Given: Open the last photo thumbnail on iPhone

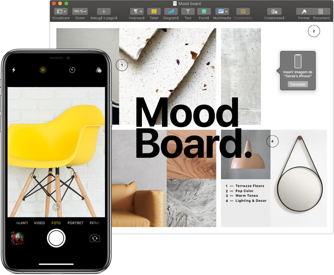Looking at the screenshot, I should (18, 238).
